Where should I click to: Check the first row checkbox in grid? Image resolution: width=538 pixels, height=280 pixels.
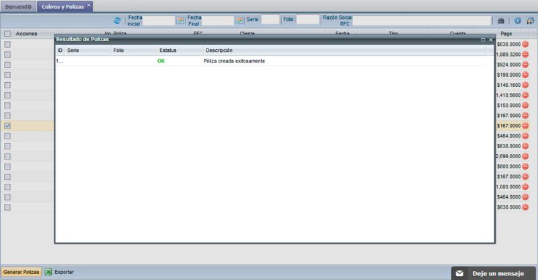7,44
